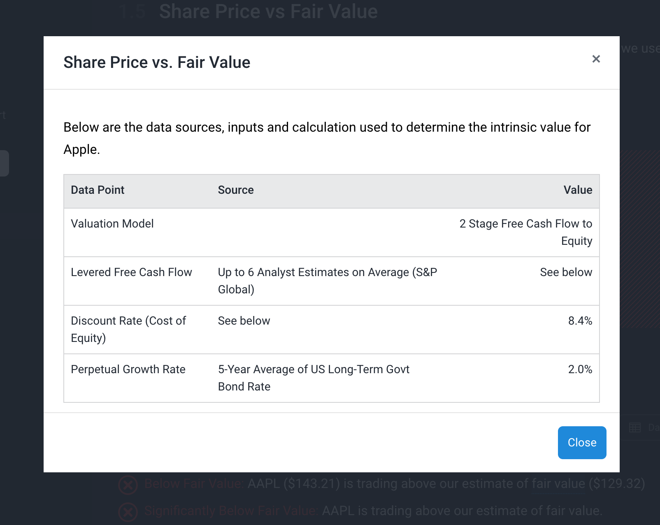The height and width of the screenshot is (525, 660).
Task: Click 'Up to 6 Analyst Estimates' source text
Action: click(x=328, y=281)
